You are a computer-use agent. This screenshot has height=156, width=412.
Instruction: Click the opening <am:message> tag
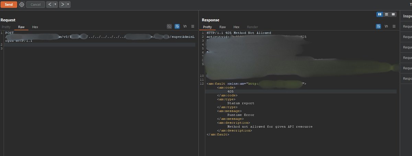click(x=229, y=111)
